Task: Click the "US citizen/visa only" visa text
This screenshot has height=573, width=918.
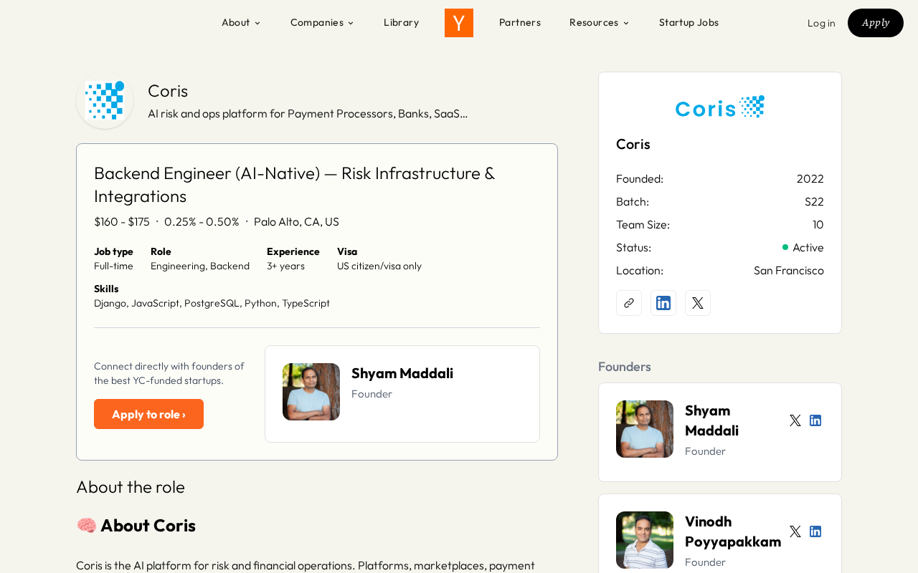Action: click(379, 266)
